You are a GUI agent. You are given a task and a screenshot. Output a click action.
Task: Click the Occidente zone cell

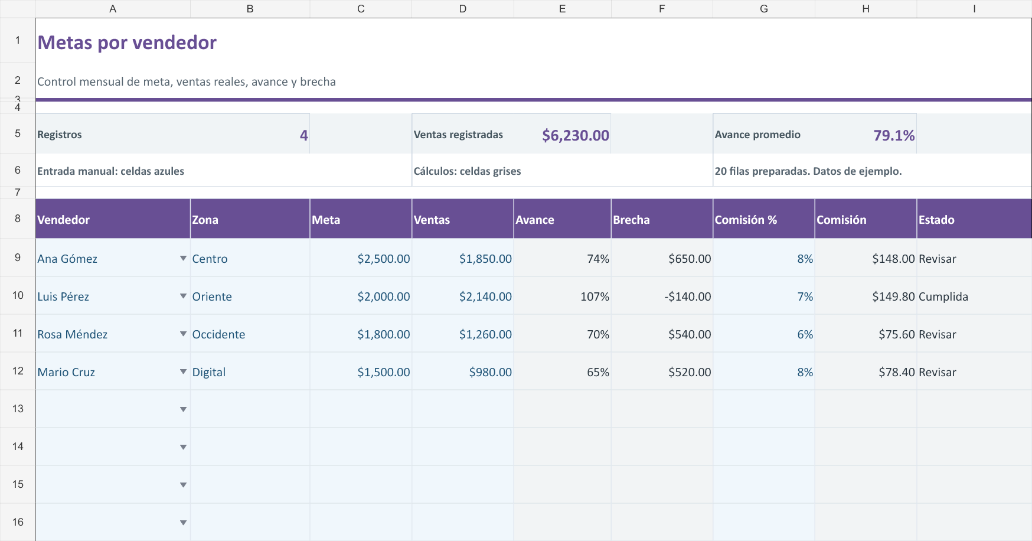click(x=250, y=334)
